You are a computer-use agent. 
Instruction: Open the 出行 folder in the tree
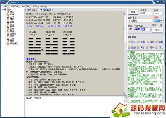click(11, 22)
